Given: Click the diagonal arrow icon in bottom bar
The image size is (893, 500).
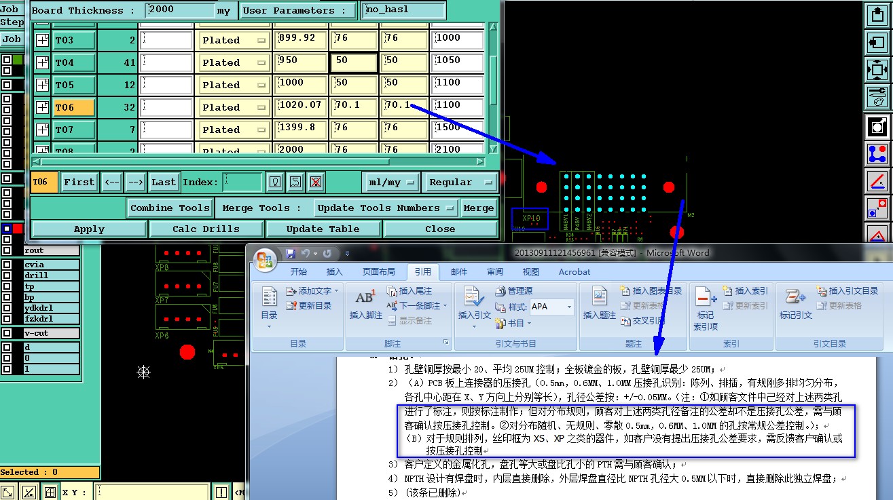Looking at the screenshot, I should (8, 492).
